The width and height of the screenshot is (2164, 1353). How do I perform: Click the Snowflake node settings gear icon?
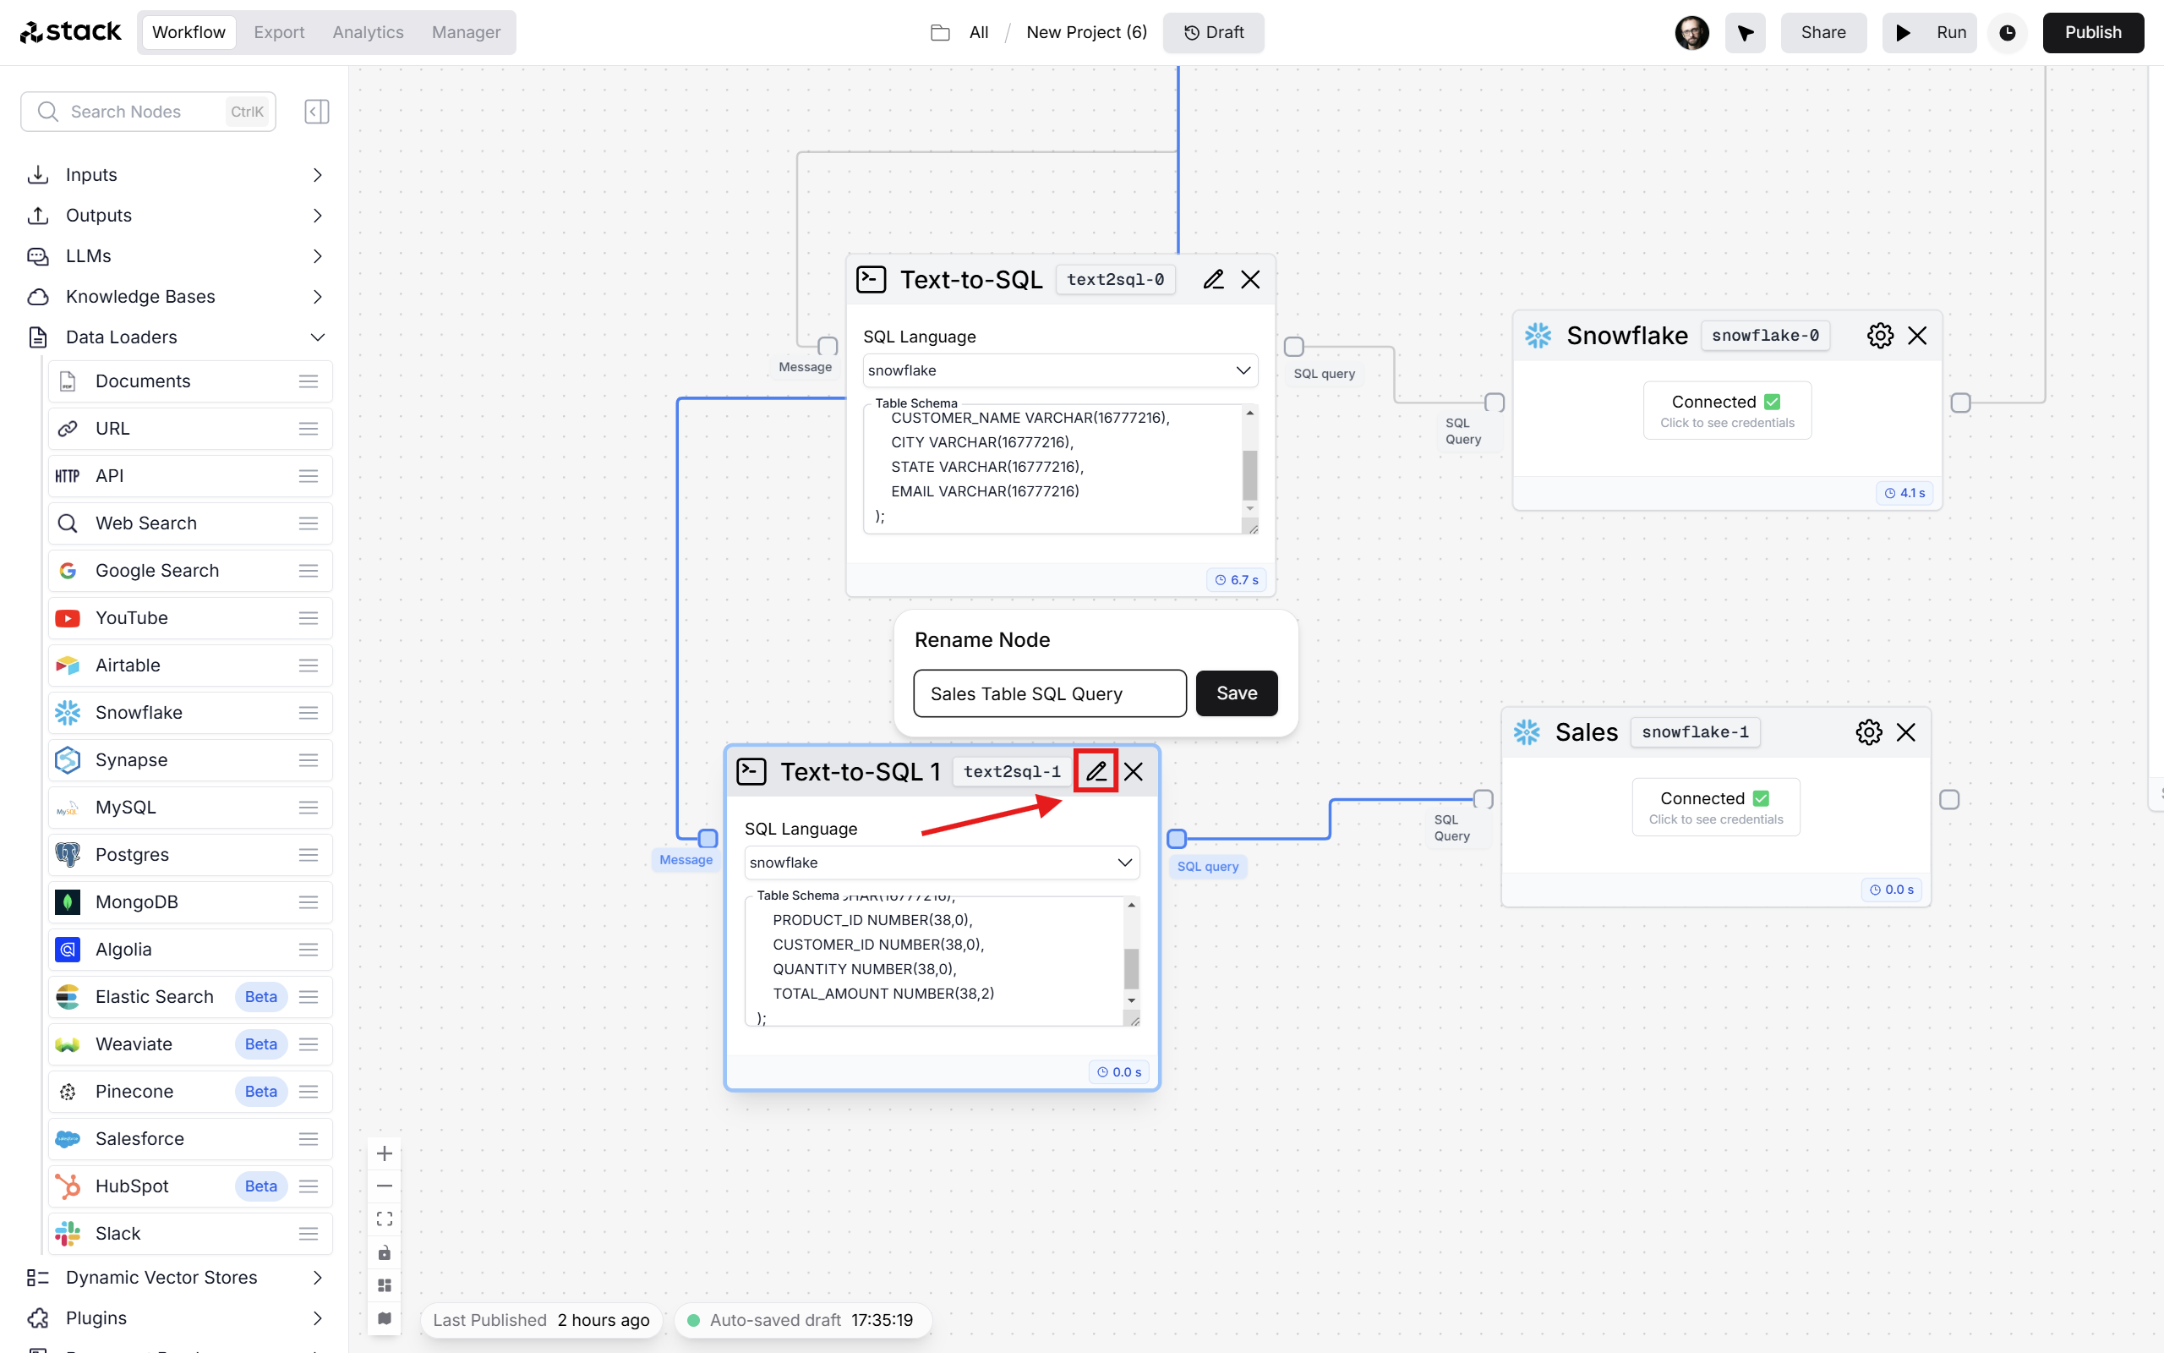[1881, 335]
